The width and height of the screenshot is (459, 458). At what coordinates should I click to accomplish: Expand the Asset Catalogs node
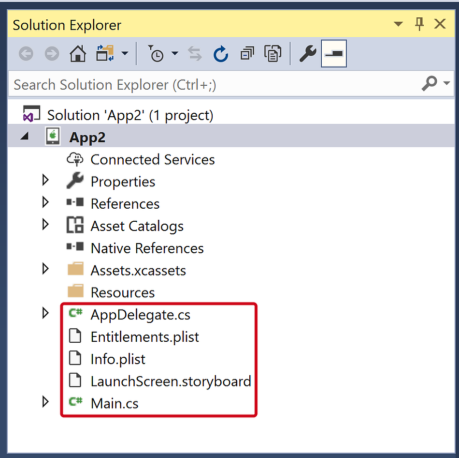pyautogui.click(x=45, y=225)
